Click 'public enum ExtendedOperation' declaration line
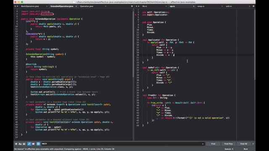The image size is (269, 151). [52, 19]
